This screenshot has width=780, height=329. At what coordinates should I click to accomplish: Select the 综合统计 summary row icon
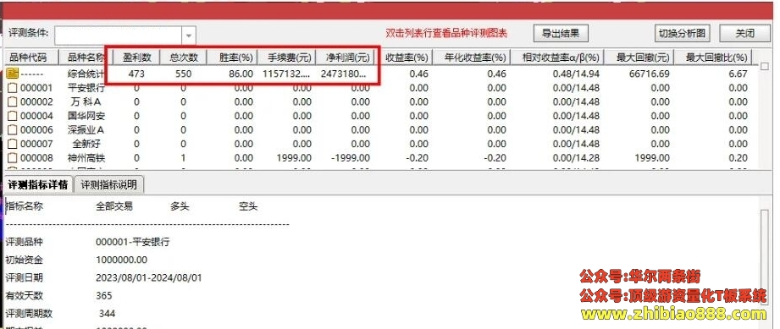click(x=13, y=74)
